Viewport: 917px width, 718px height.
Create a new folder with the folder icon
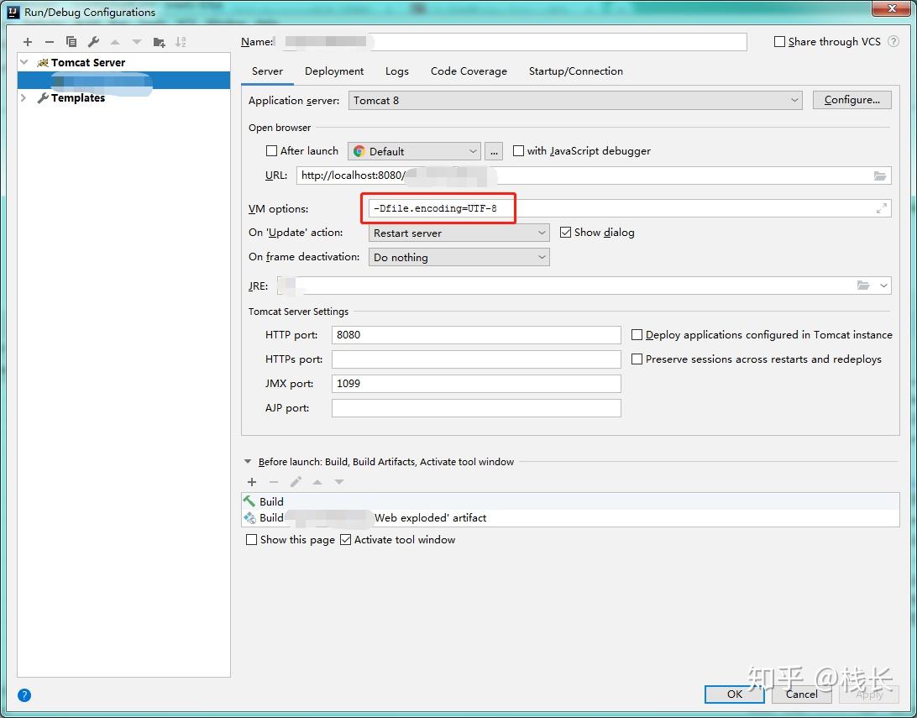(159, 41)
